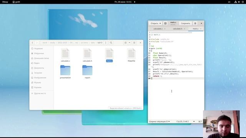Open tab width dropdown in gedit statusbar
This screenshot has width=246, height=138.
coord(159,122)
